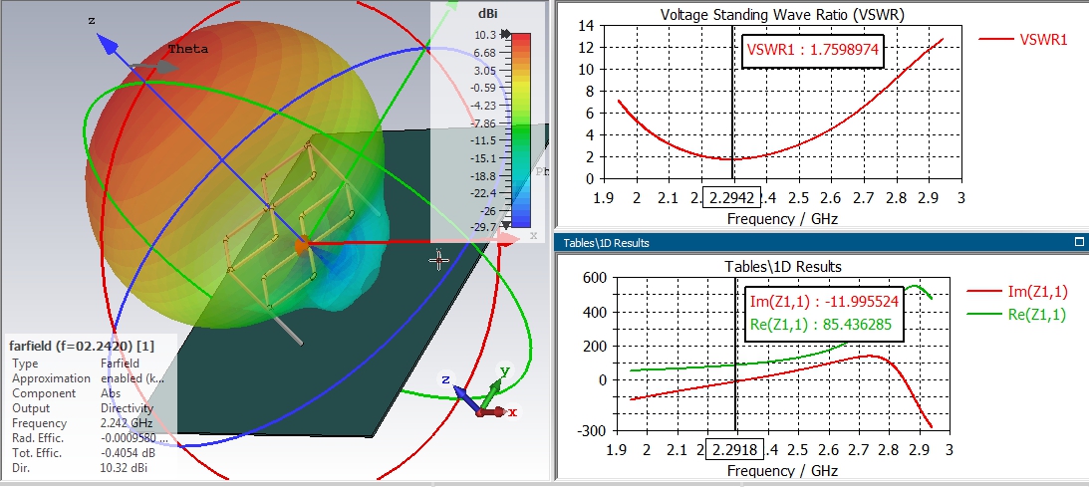Activate the Tables\1D Results title bar
This screenshot has width=1089, height=487.
click(x=821, y=242)
